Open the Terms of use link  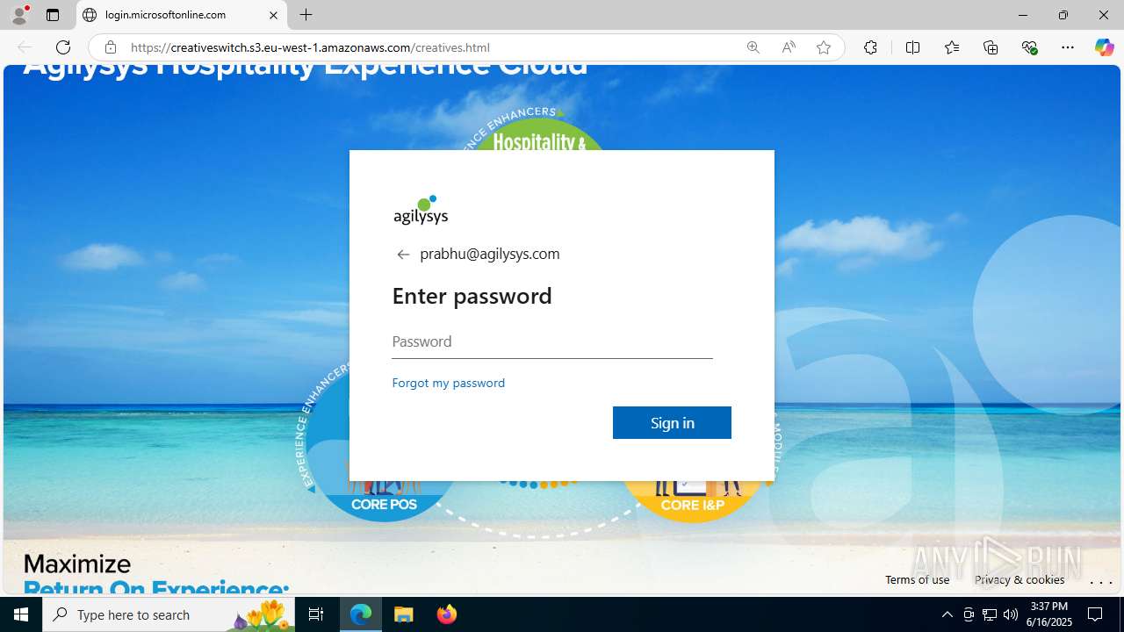point(917,579)
